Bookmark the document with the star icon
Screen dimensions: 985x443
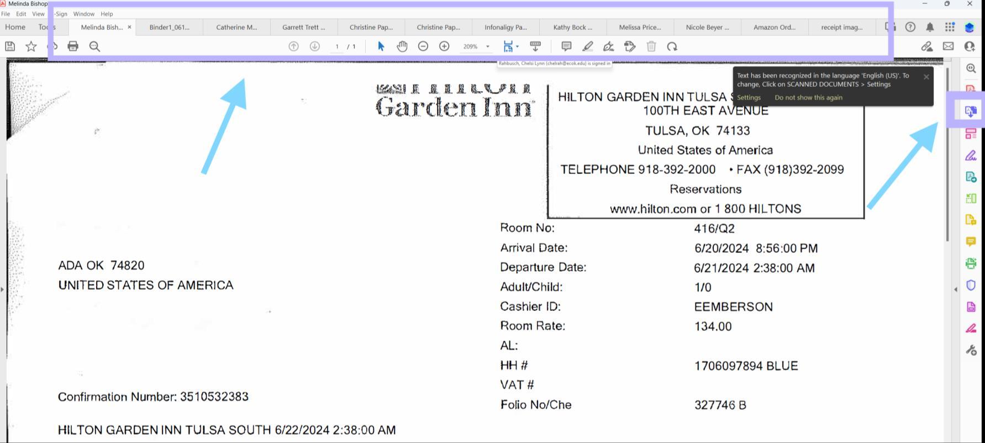[x=31, y=46]
